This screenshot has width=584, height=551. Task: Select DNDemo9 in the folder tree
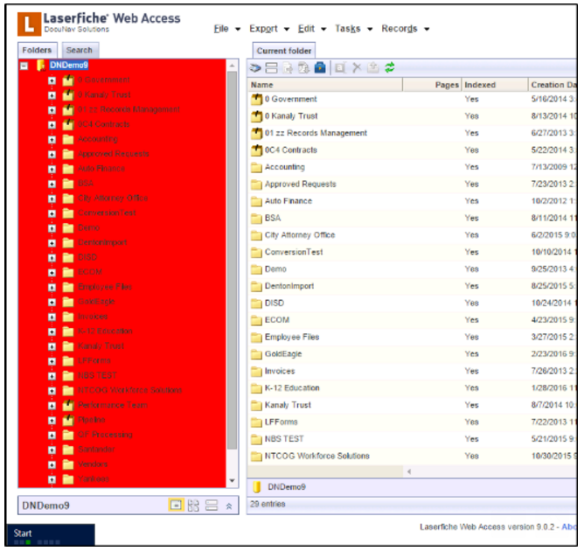click(x=69, y=66)
